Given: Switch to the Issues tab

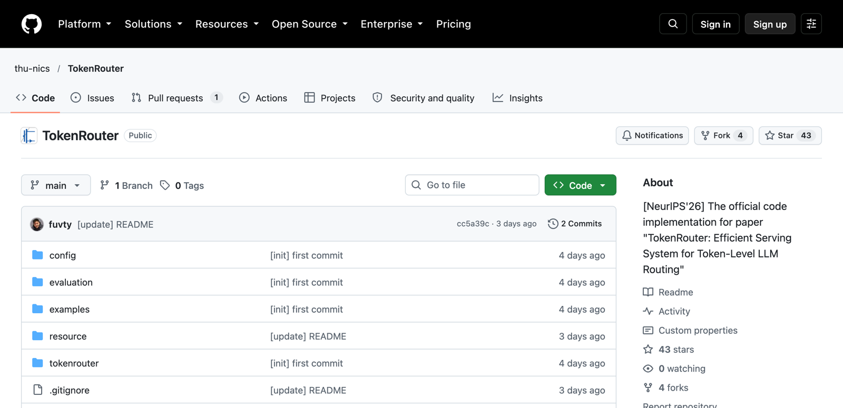Looking at the screenshot, I should (x=92, y=98).
